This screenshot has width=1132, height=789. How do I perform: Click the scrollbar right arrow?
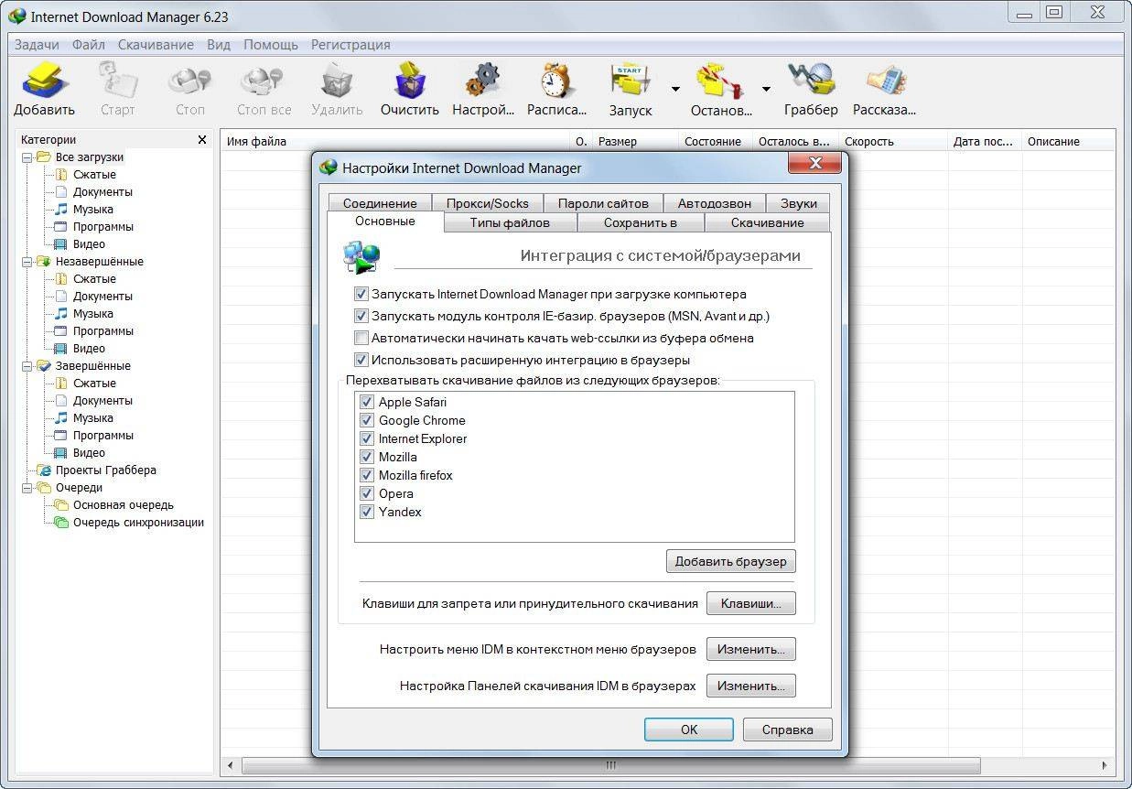(1105, 765)
